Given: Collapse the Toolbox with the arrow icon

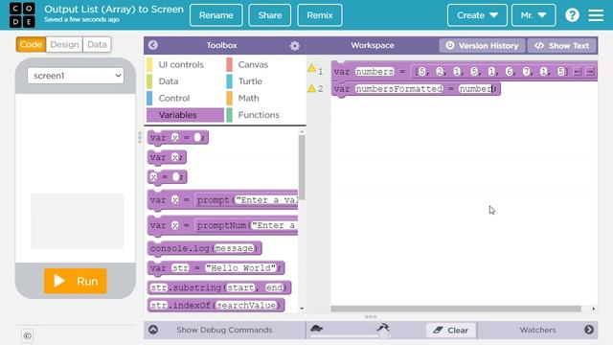Looking at the screenshot, I should pos(153,45).
